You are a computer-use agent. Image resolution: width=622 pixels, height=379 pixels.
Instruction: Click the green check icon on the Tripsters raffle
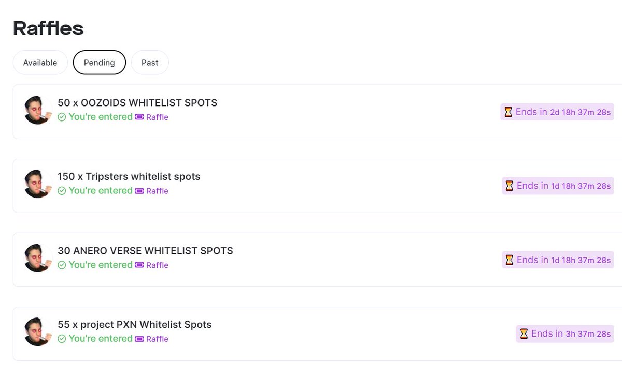(62, 191)
